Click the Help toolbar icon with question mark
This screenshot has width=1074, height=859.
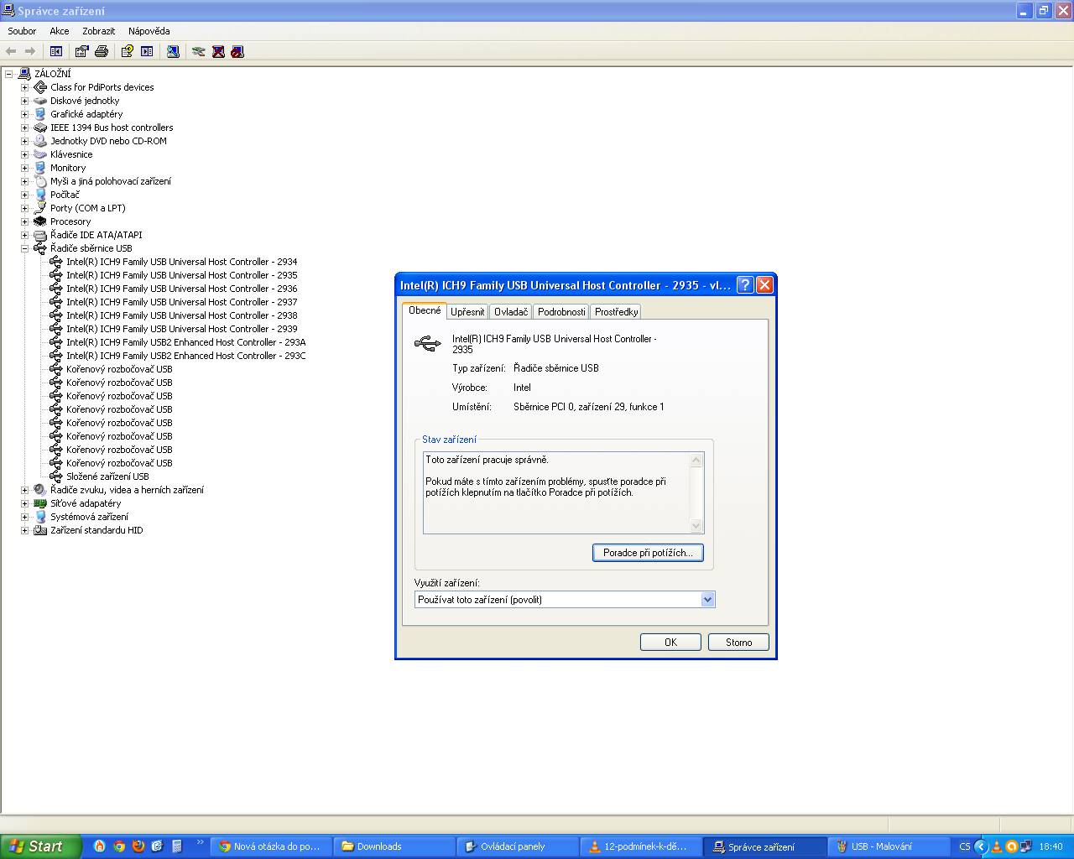128,51
